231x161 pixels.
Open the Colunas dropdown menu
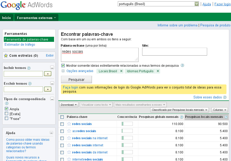[220, 110]
